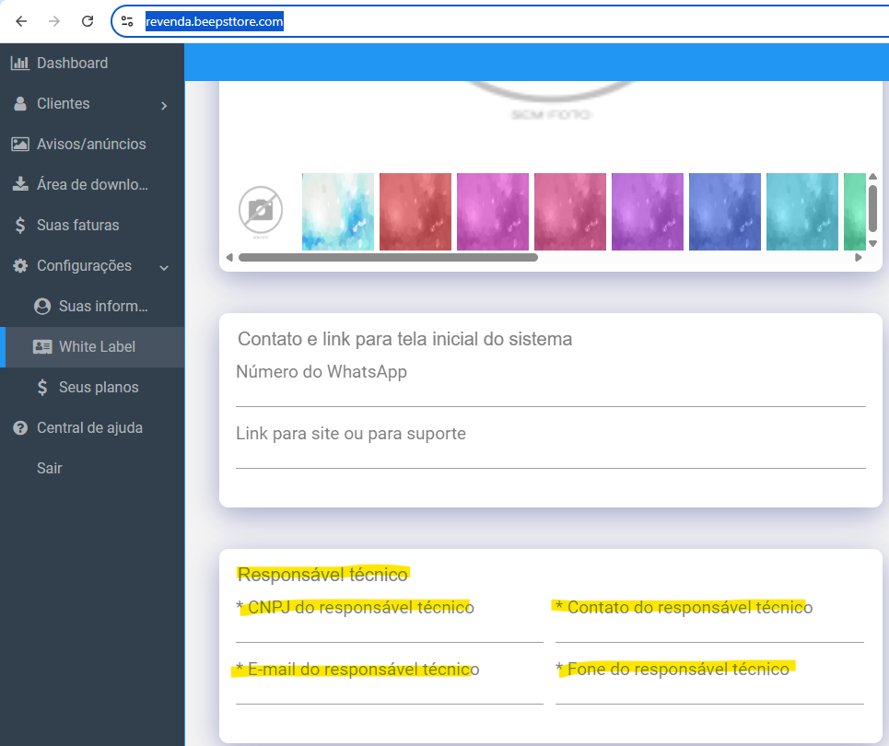The height and width of the screenshot is (746, 889).
Task: Click the browser forward arrow
Action: pos(53,21)
